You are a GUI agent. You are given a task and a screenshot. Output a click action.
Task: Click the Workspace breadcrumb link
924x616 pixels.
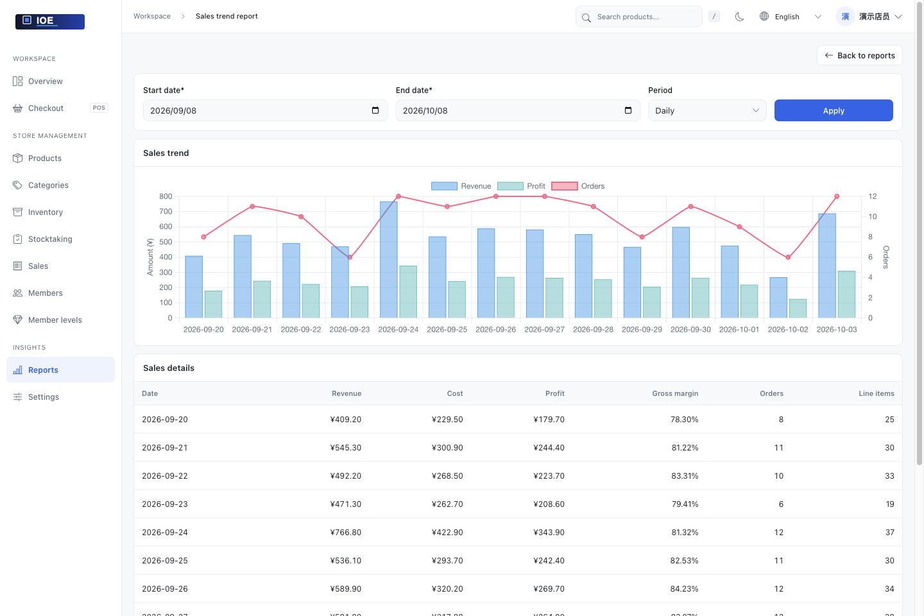[152, 16]
